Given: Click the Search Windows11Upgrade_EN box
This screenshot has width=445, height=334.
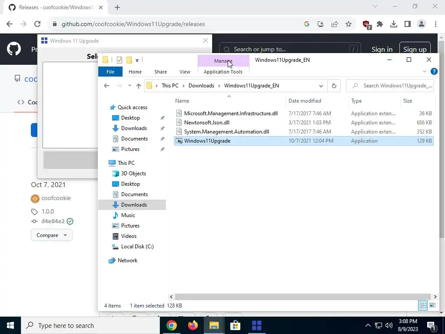Looking at the screenshot, I should tap(390, 86).
